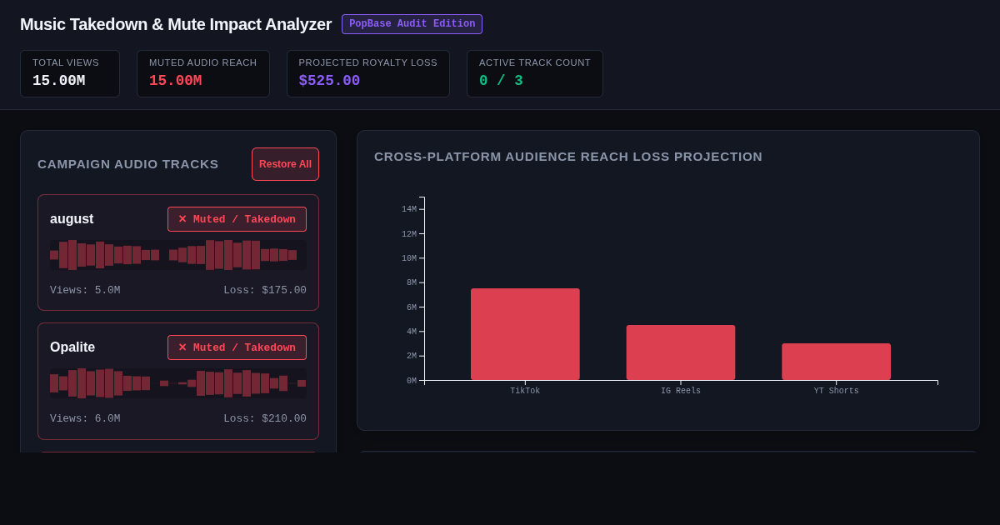Click the IG Reels axis label
Screen dimensions: 1000x525
tap(681, 391)
